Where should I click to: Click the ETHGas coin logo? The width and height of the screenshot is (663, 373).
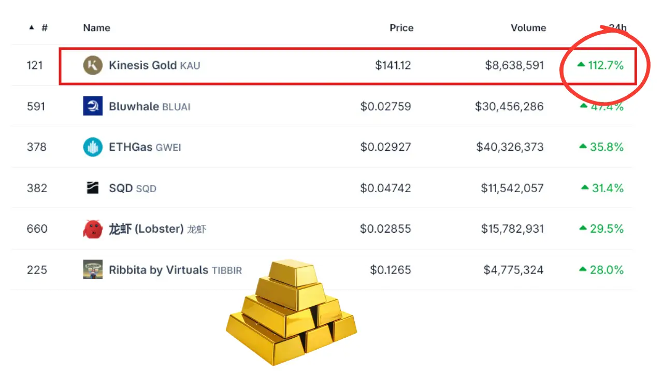[x=93, y=147]
